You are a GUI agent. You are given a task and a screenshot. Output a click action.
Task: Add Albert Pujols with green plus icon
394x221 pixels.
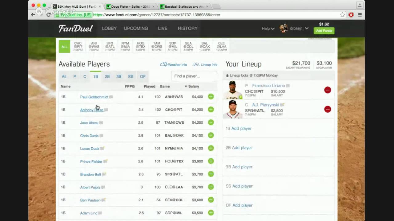coord(211,187)
